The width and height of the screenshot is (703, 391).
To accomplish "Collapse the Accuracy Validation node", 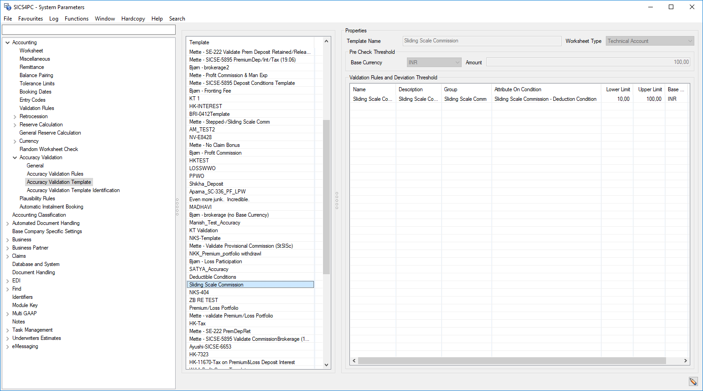I will point(15,157).
